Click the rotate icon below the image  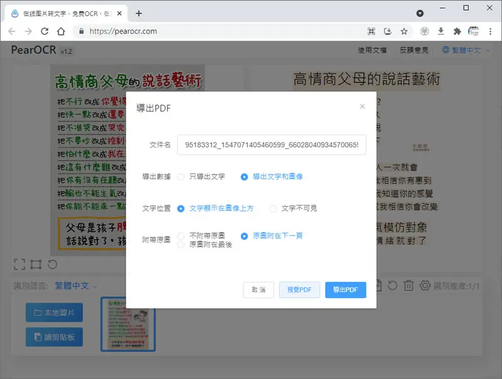53,264
